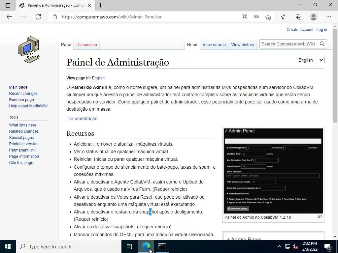This screenshot has width=338, height=253.
Task: Open the QR code / apps icon in the address bar
Action: click(x=244, y=17)
